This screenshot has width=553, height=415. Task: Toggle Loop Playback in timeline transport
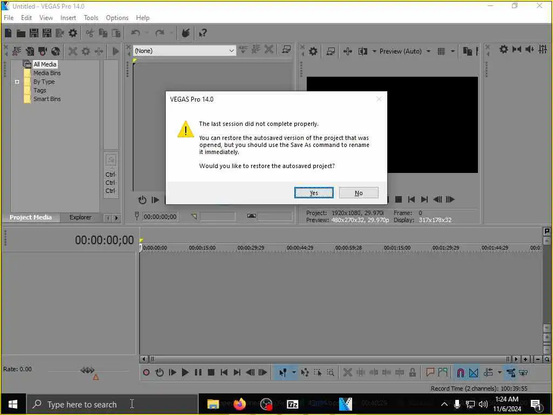pyautogui.click(x=159, y=372)
